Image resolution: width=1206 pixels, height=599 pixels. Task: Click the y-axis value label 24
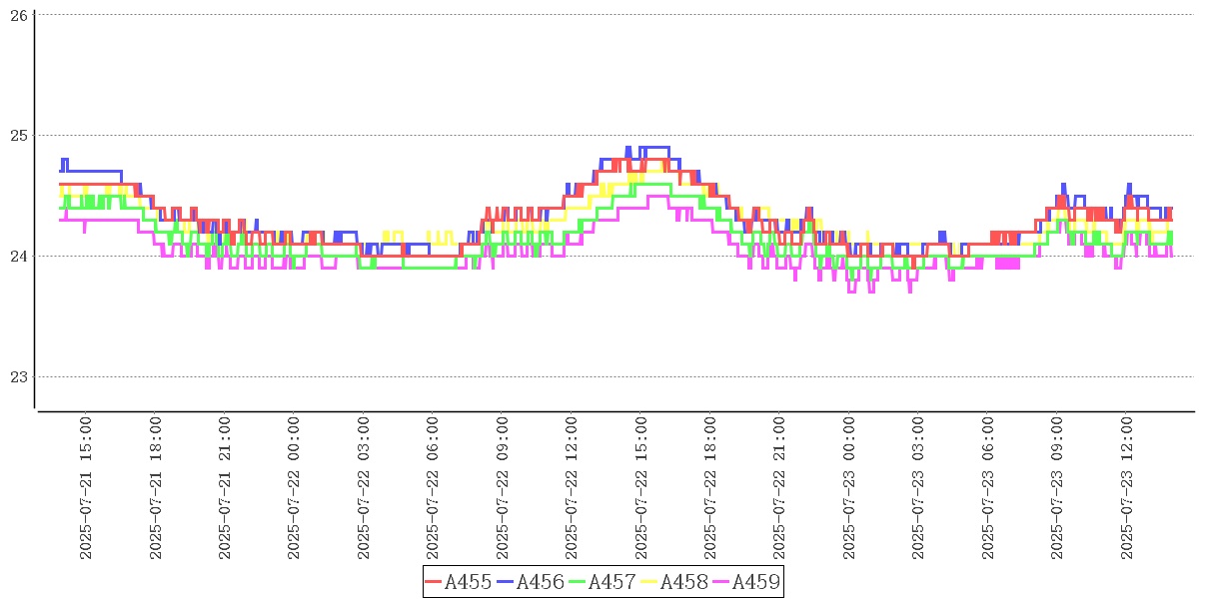[x=18, y=257]
